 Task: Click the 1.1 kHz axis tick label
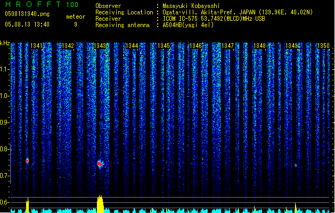coord(4,69)
